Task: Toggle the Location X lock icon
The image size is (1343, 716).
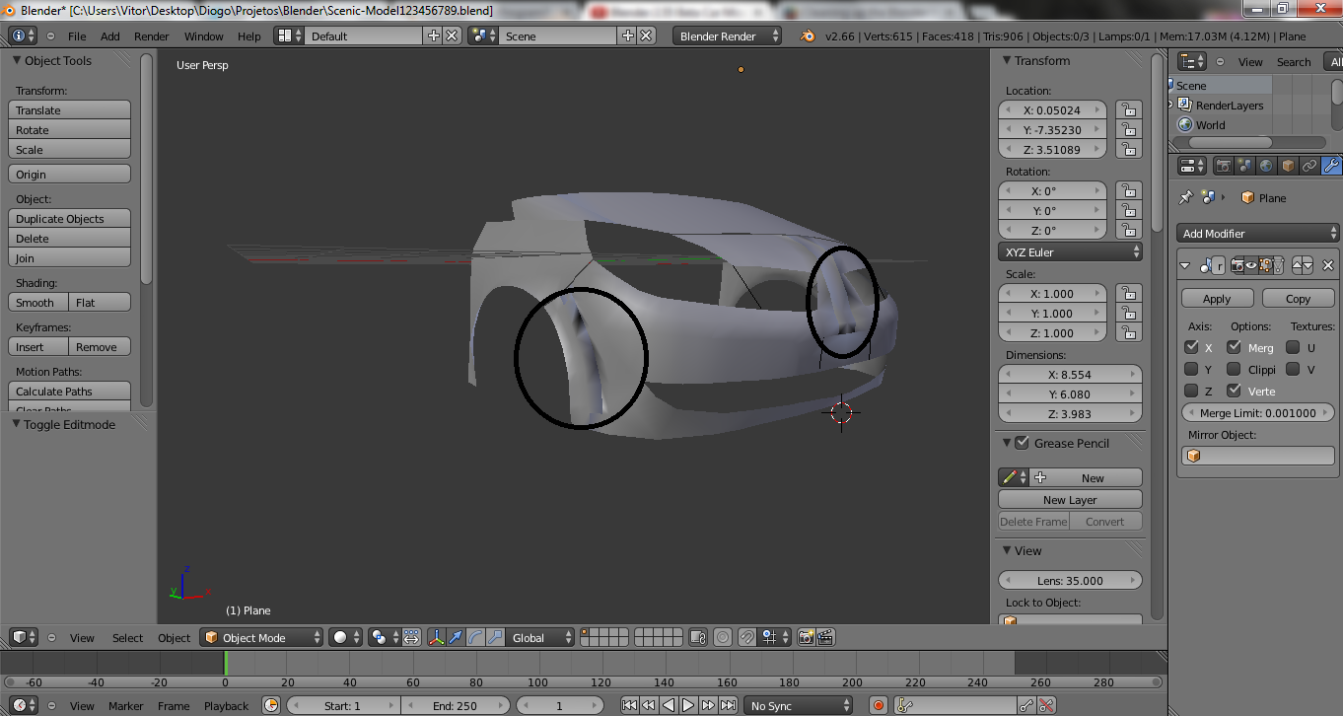Action: (1128, 110)
